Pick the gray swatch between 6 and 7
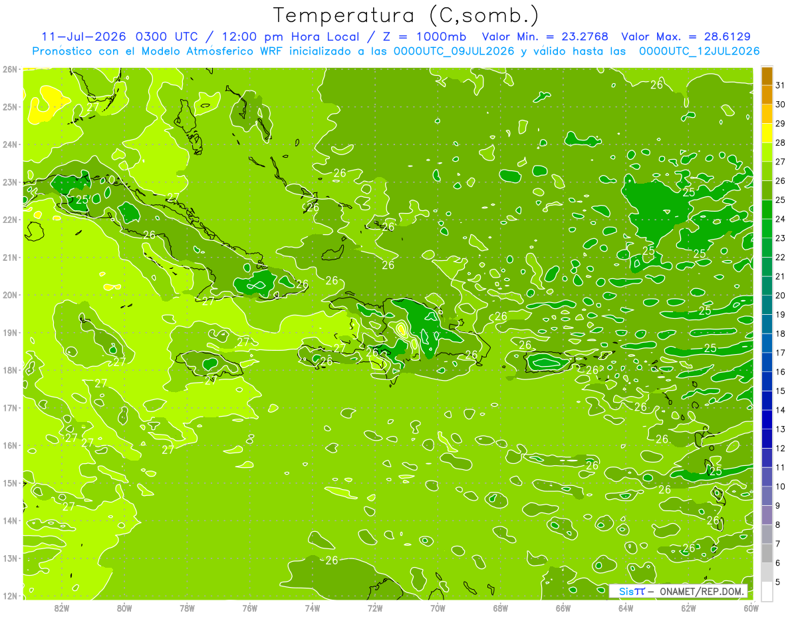The height and width of the screenshot is (617, 798). tap(767, 553)
